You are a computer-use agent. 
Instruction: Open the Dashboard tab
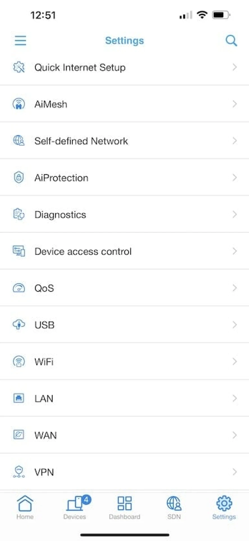pyautogui.click(x=124, y=507)
